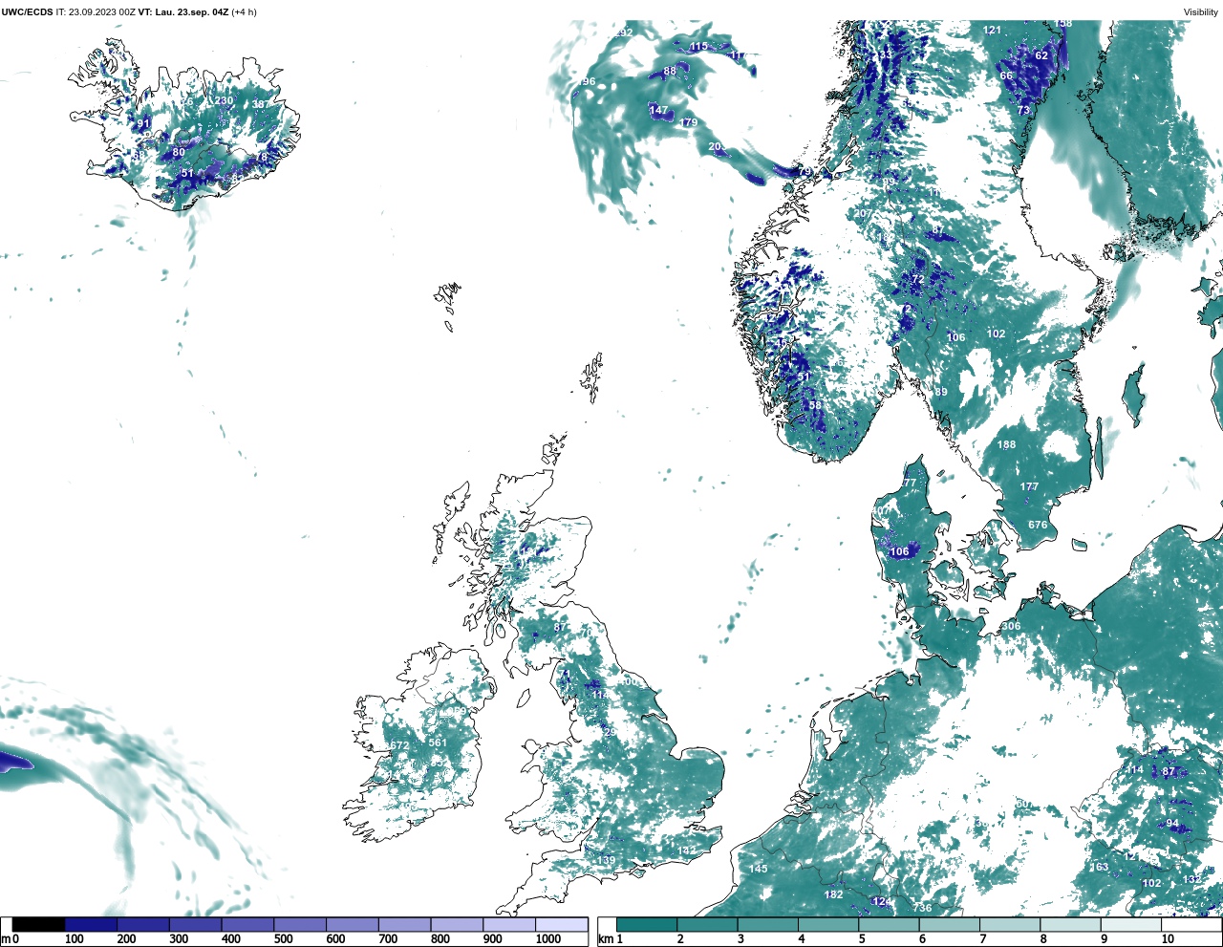Click the value '62' in northern Sweden
1223x947 pixels.
click(x=1041, y=55)
